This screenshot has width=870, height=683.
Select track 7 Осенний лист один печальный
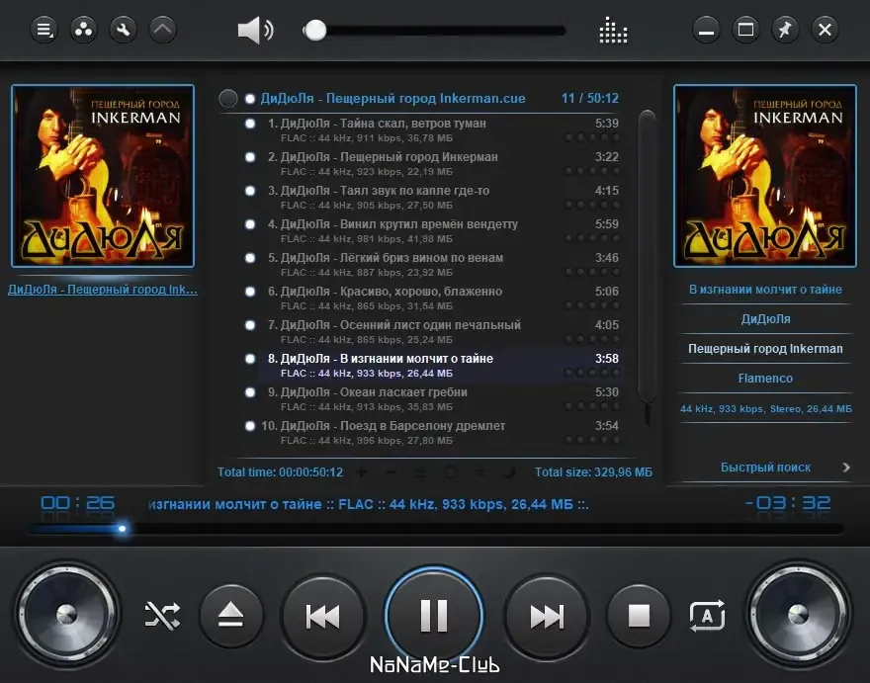pos(439,332)
